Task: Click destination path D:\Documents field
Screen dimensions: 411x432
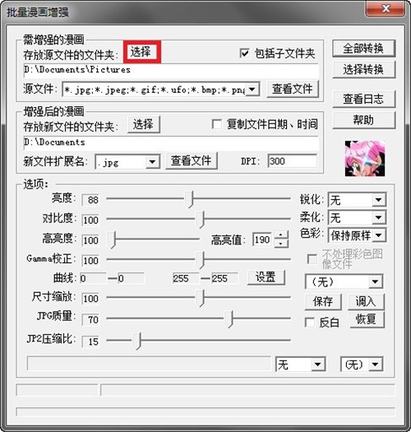Action: (x=171, y=142)
